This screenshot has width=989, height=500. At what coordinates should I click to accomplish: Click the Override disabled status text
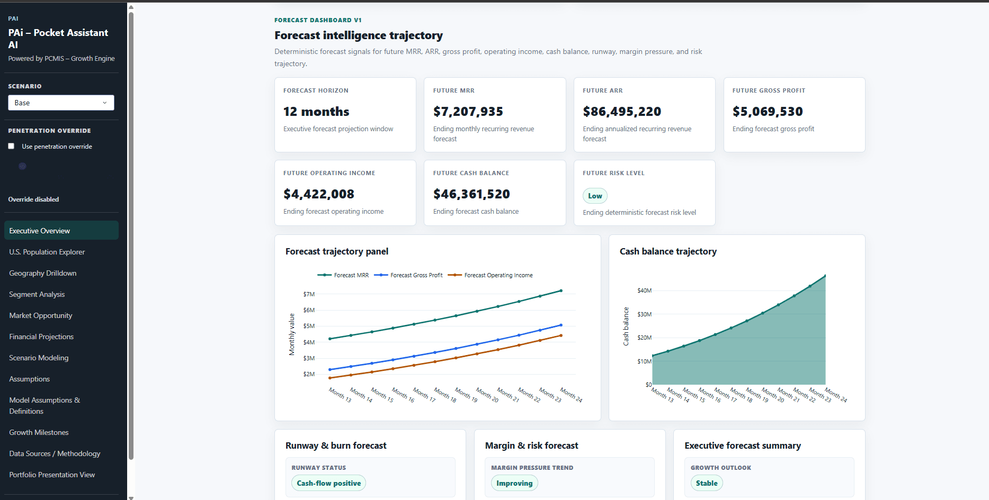coord(33,199)
